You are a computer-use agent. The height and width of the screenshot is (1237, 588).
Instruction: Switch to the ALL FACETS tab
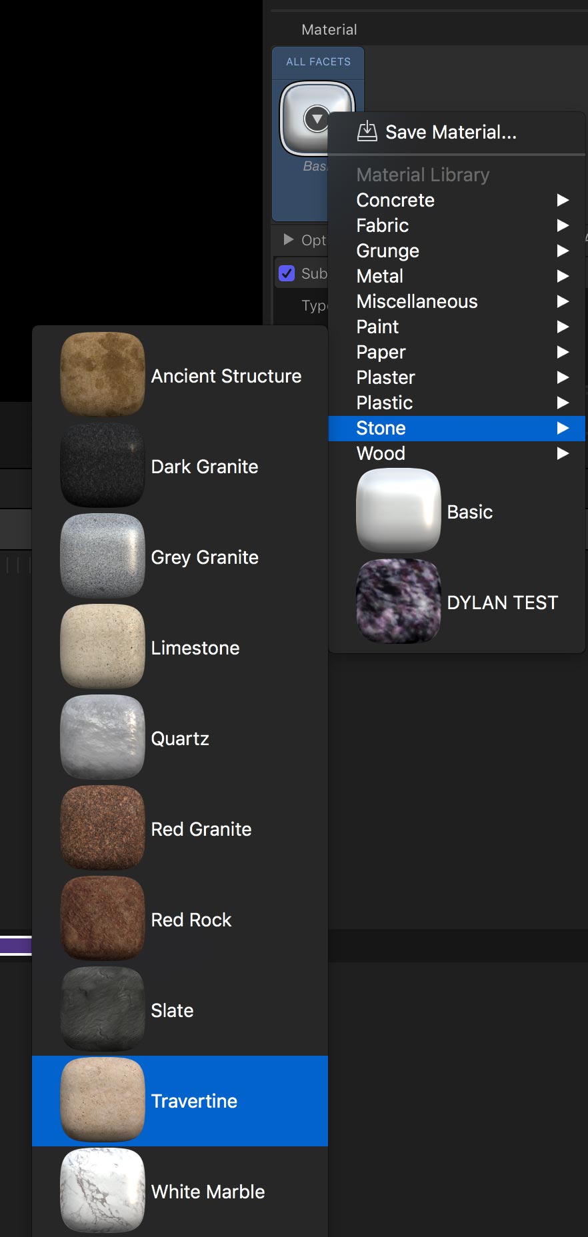(x=318, y=62)
